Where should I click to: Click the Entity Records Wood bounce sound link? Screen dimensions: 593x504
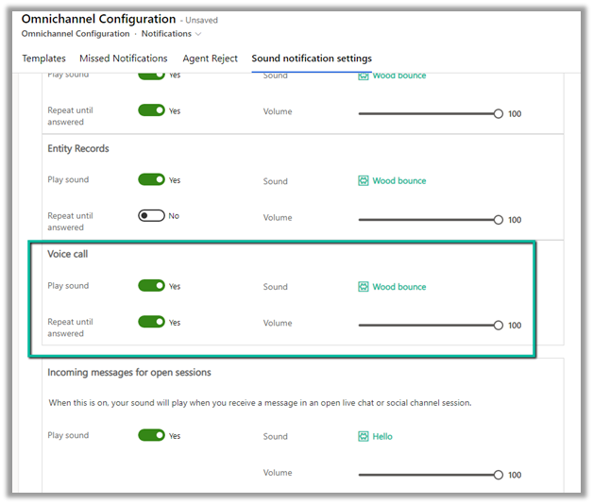(398, 181)
